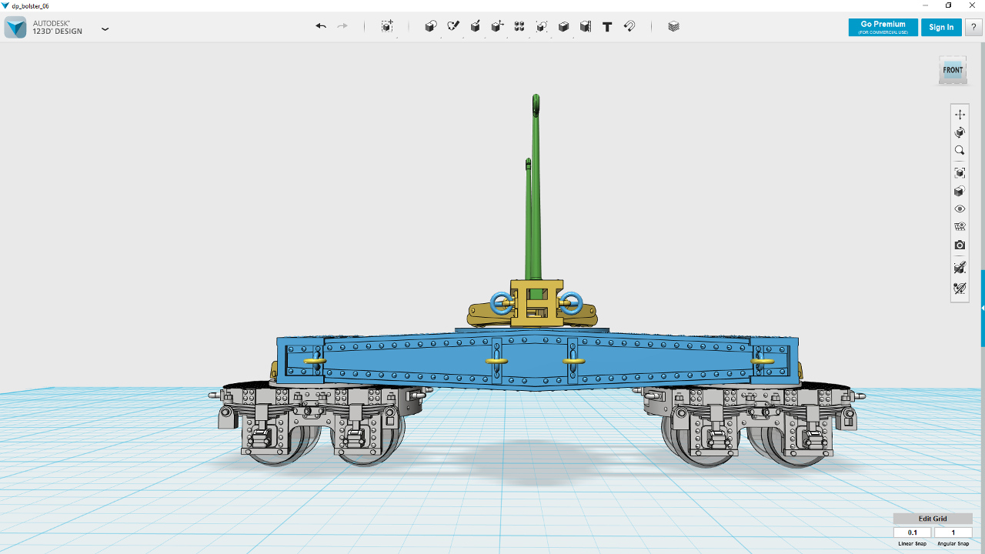Take a screenshot with camera icon
Image resolution: width=985 pixels, height=554 pixels.
tap(960, 245)
